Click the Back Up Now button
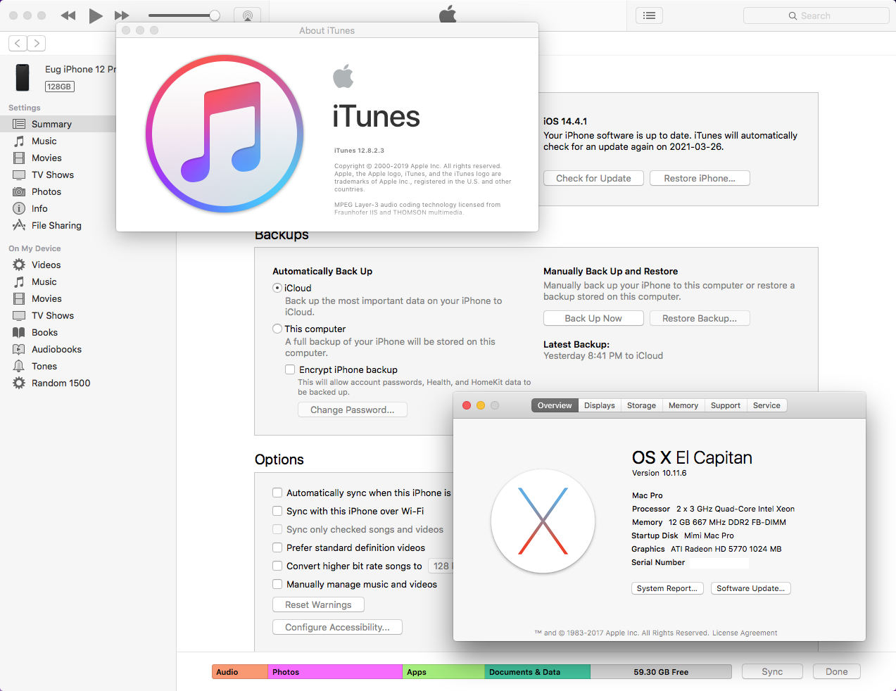Image resolution: width=896 pixels, height=691 pixels. (x=593, y=318)
